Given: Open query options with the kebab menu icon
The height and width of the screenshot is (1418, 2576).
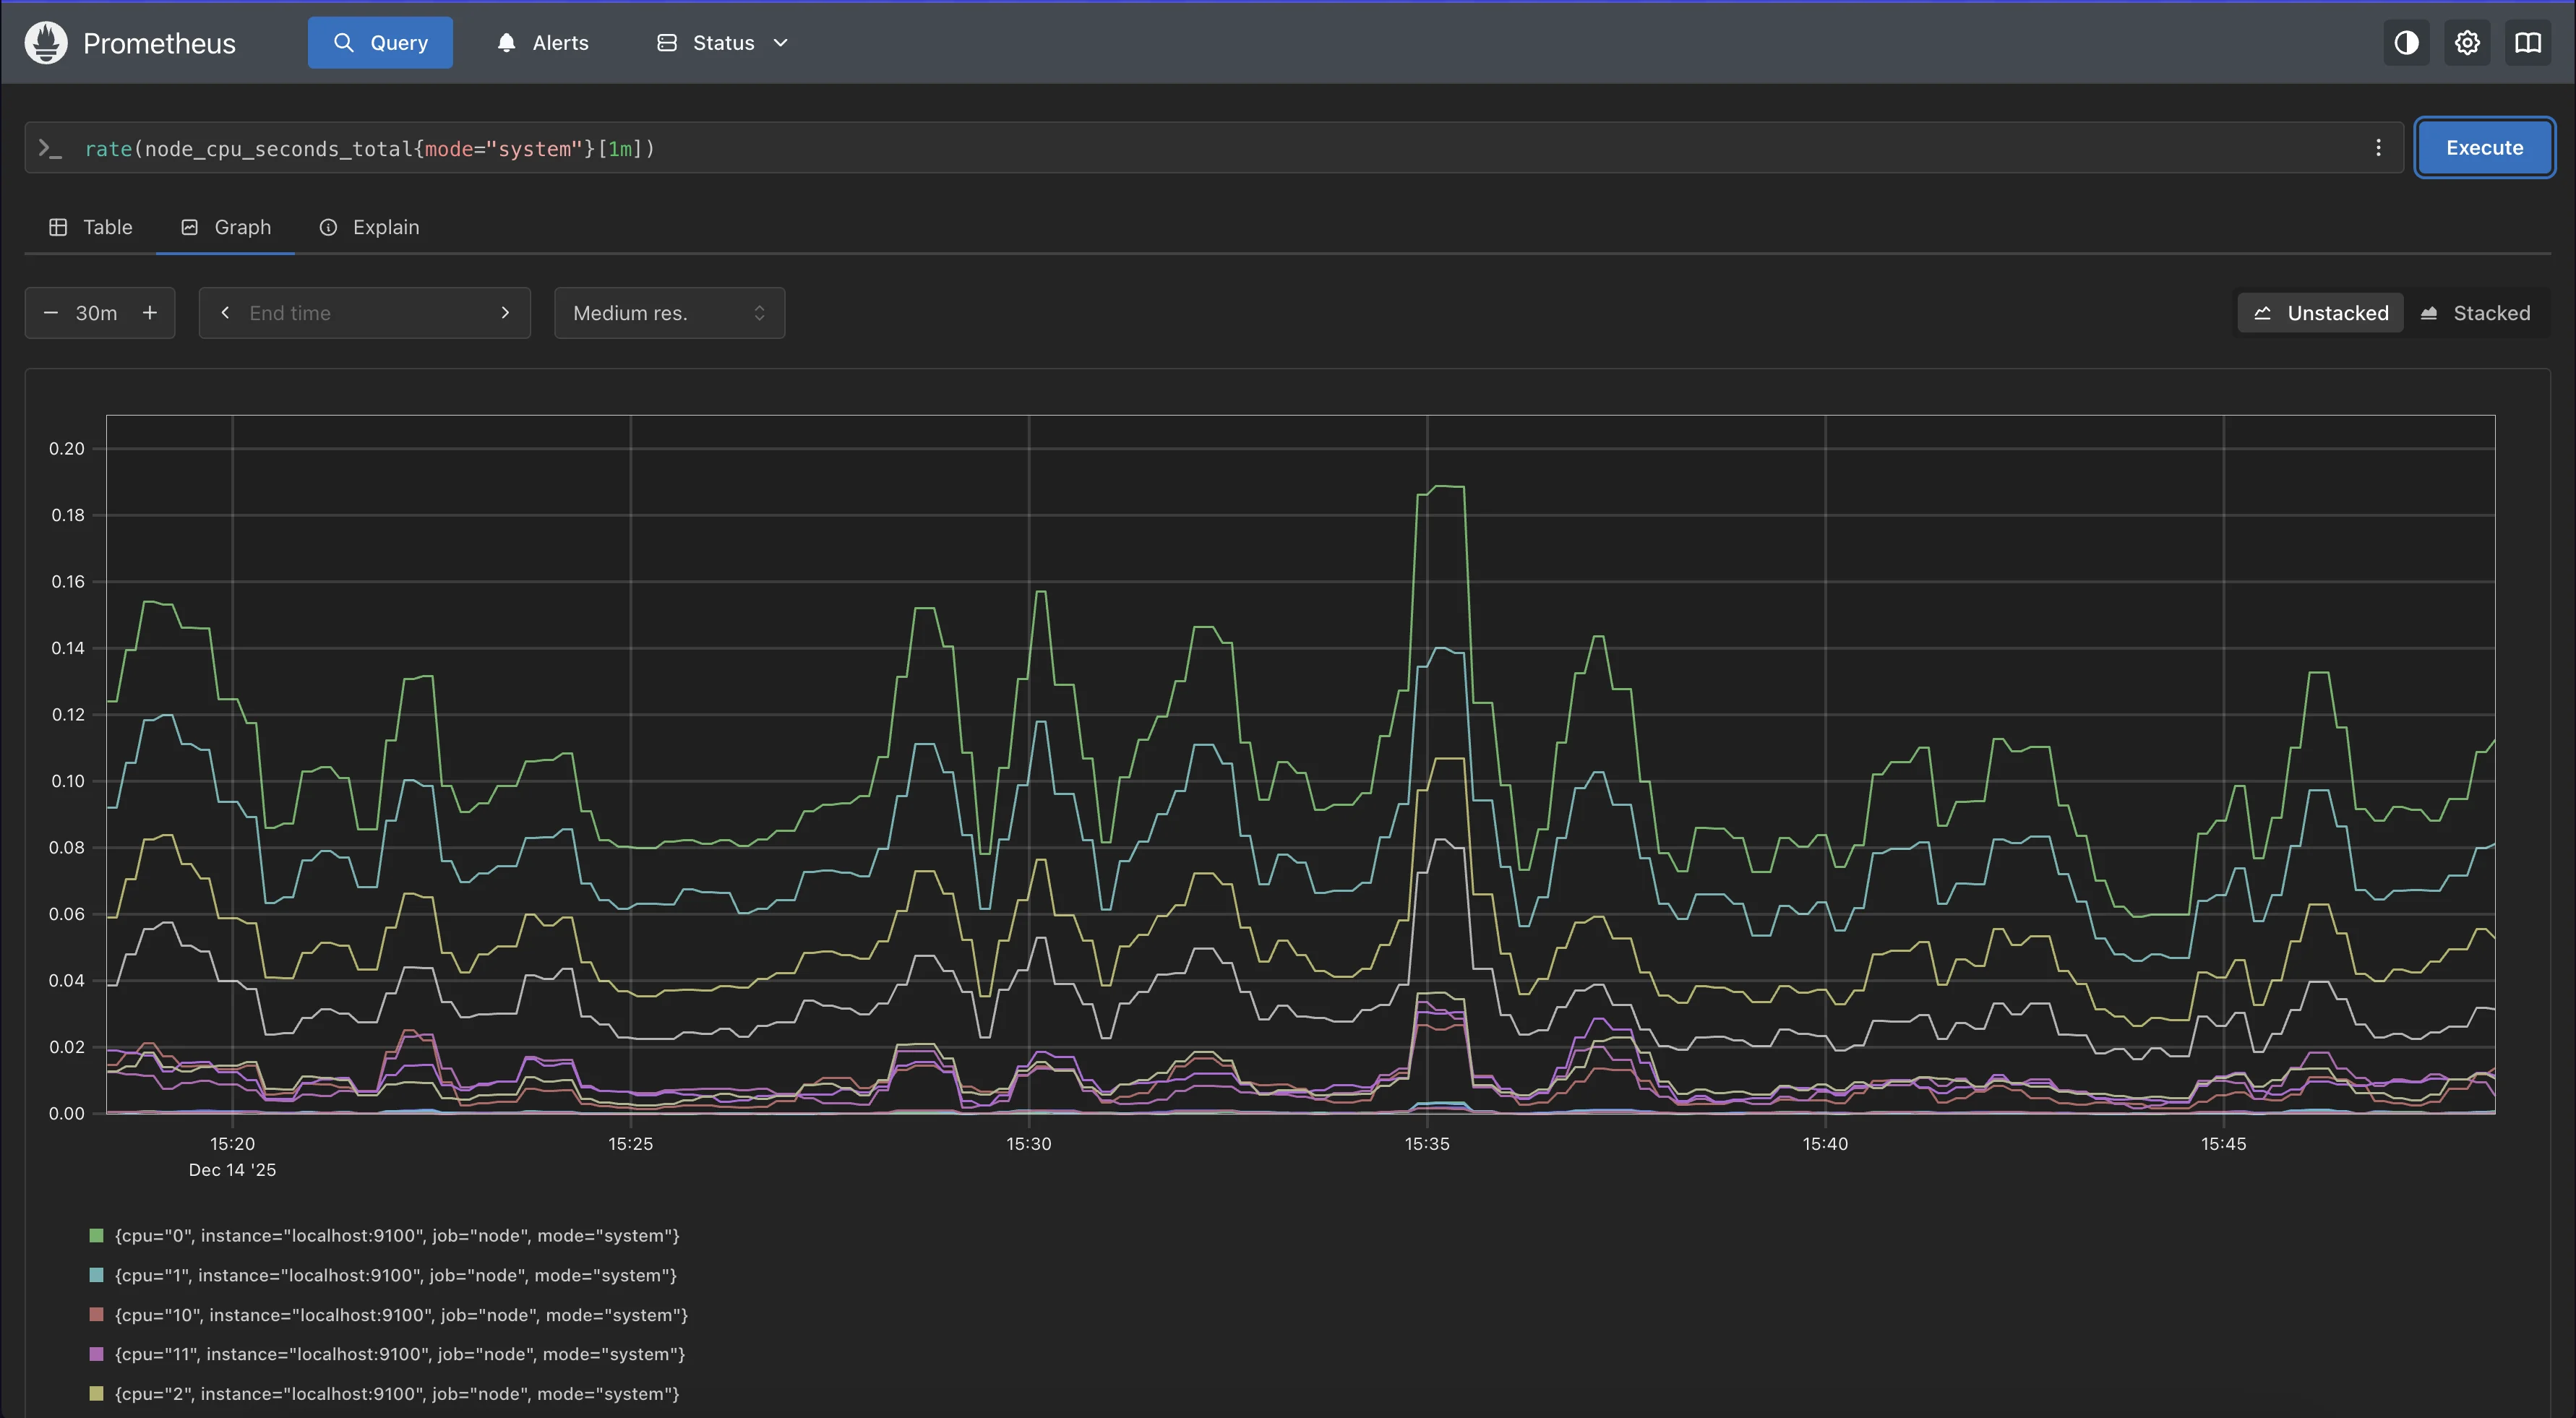Looking at the screenshot, I should [2379, 147].
